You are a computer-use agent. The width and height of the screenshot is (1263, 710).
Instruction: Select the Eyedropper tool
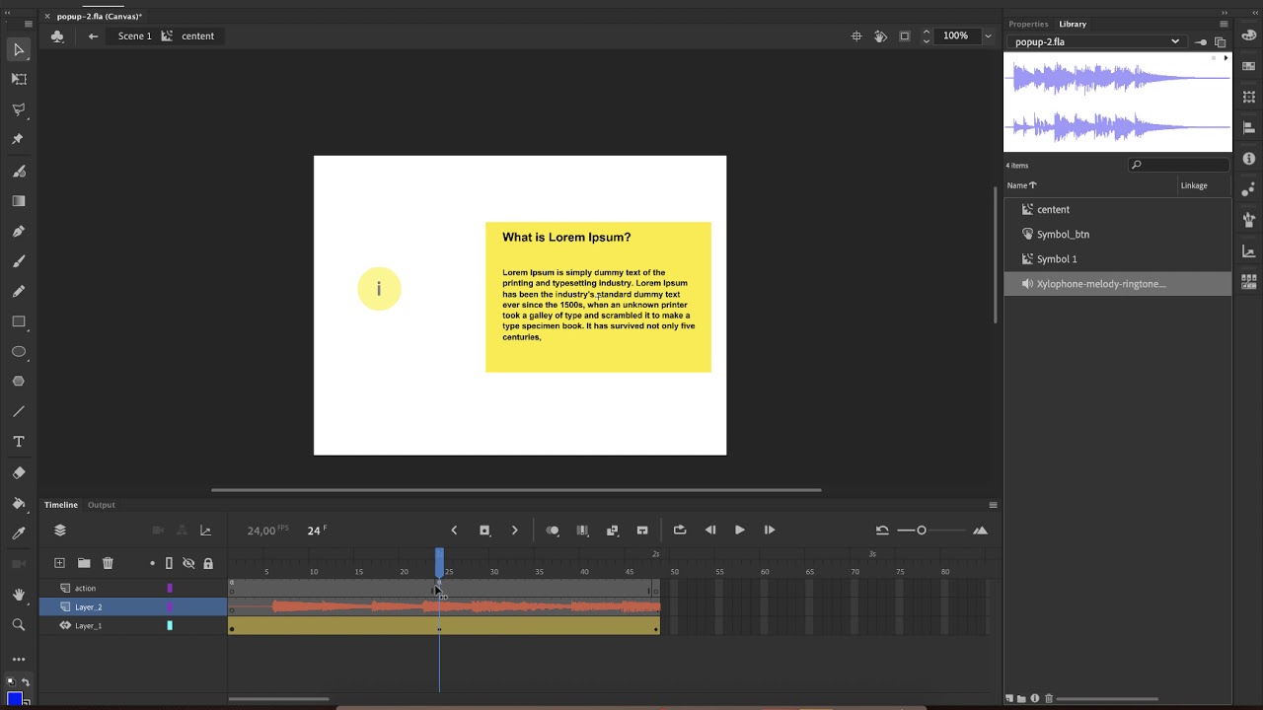19,533
